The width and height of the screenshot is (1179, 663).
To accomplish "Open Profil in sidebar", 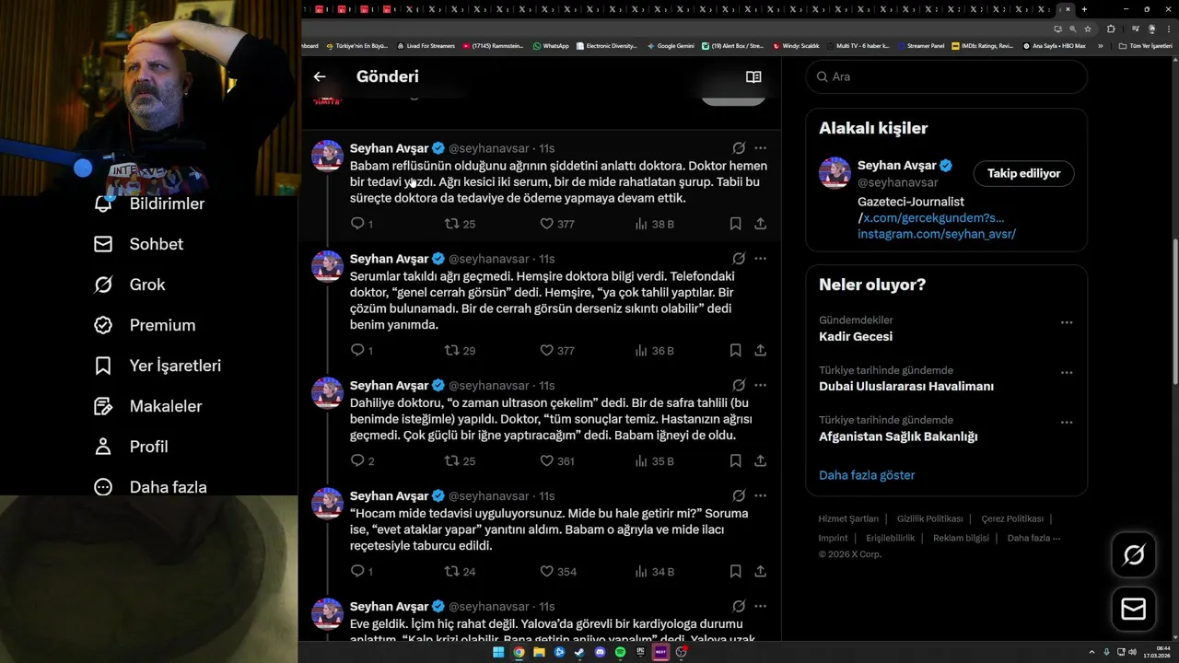I will (x=131, y=447).
